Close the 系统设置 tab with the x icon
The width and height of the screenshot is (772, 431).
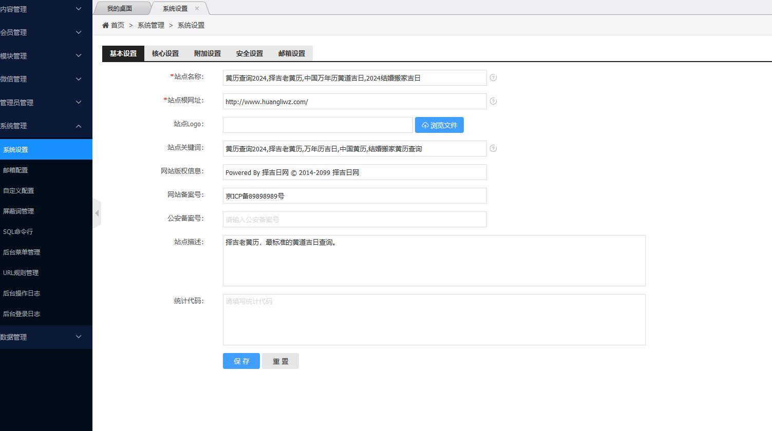click(197, 9)
